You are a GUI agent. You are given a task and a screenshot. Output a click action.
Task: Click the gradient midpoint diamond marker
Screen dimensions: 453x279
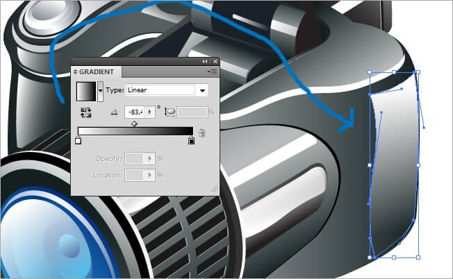click(x=134, y=124)
